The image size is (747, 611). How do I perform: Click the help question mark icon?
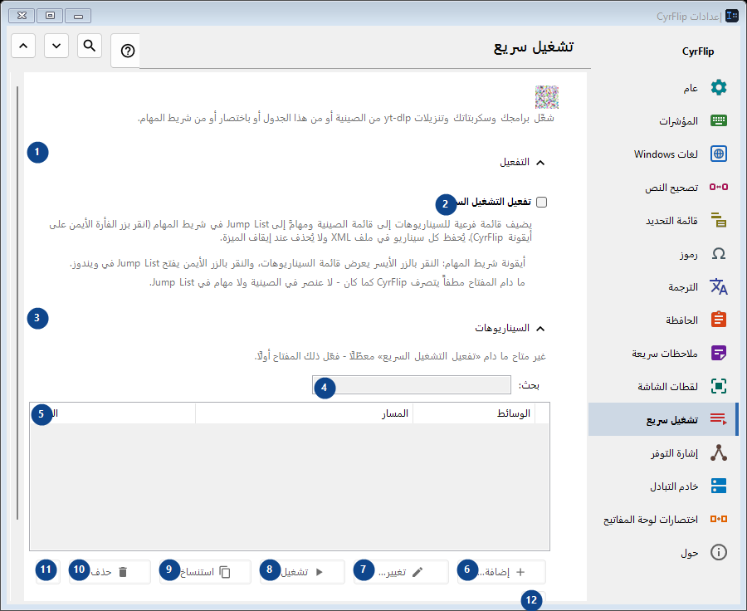point(128,51)
